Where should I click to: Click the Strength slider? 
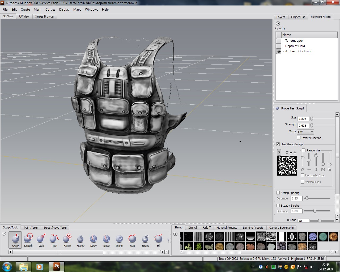pos(322,125)
